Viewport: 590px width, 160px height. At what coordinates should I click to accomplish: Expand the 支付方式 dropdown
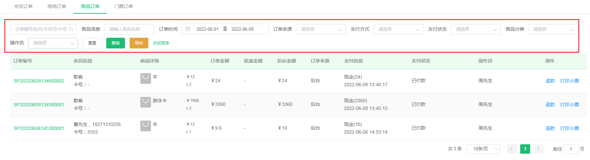(x=398, y=29)
